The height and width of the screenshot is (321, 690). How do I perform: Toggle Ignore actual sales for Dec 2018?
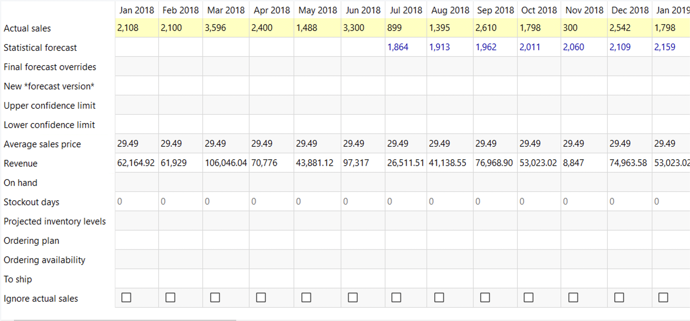(619, 297)
